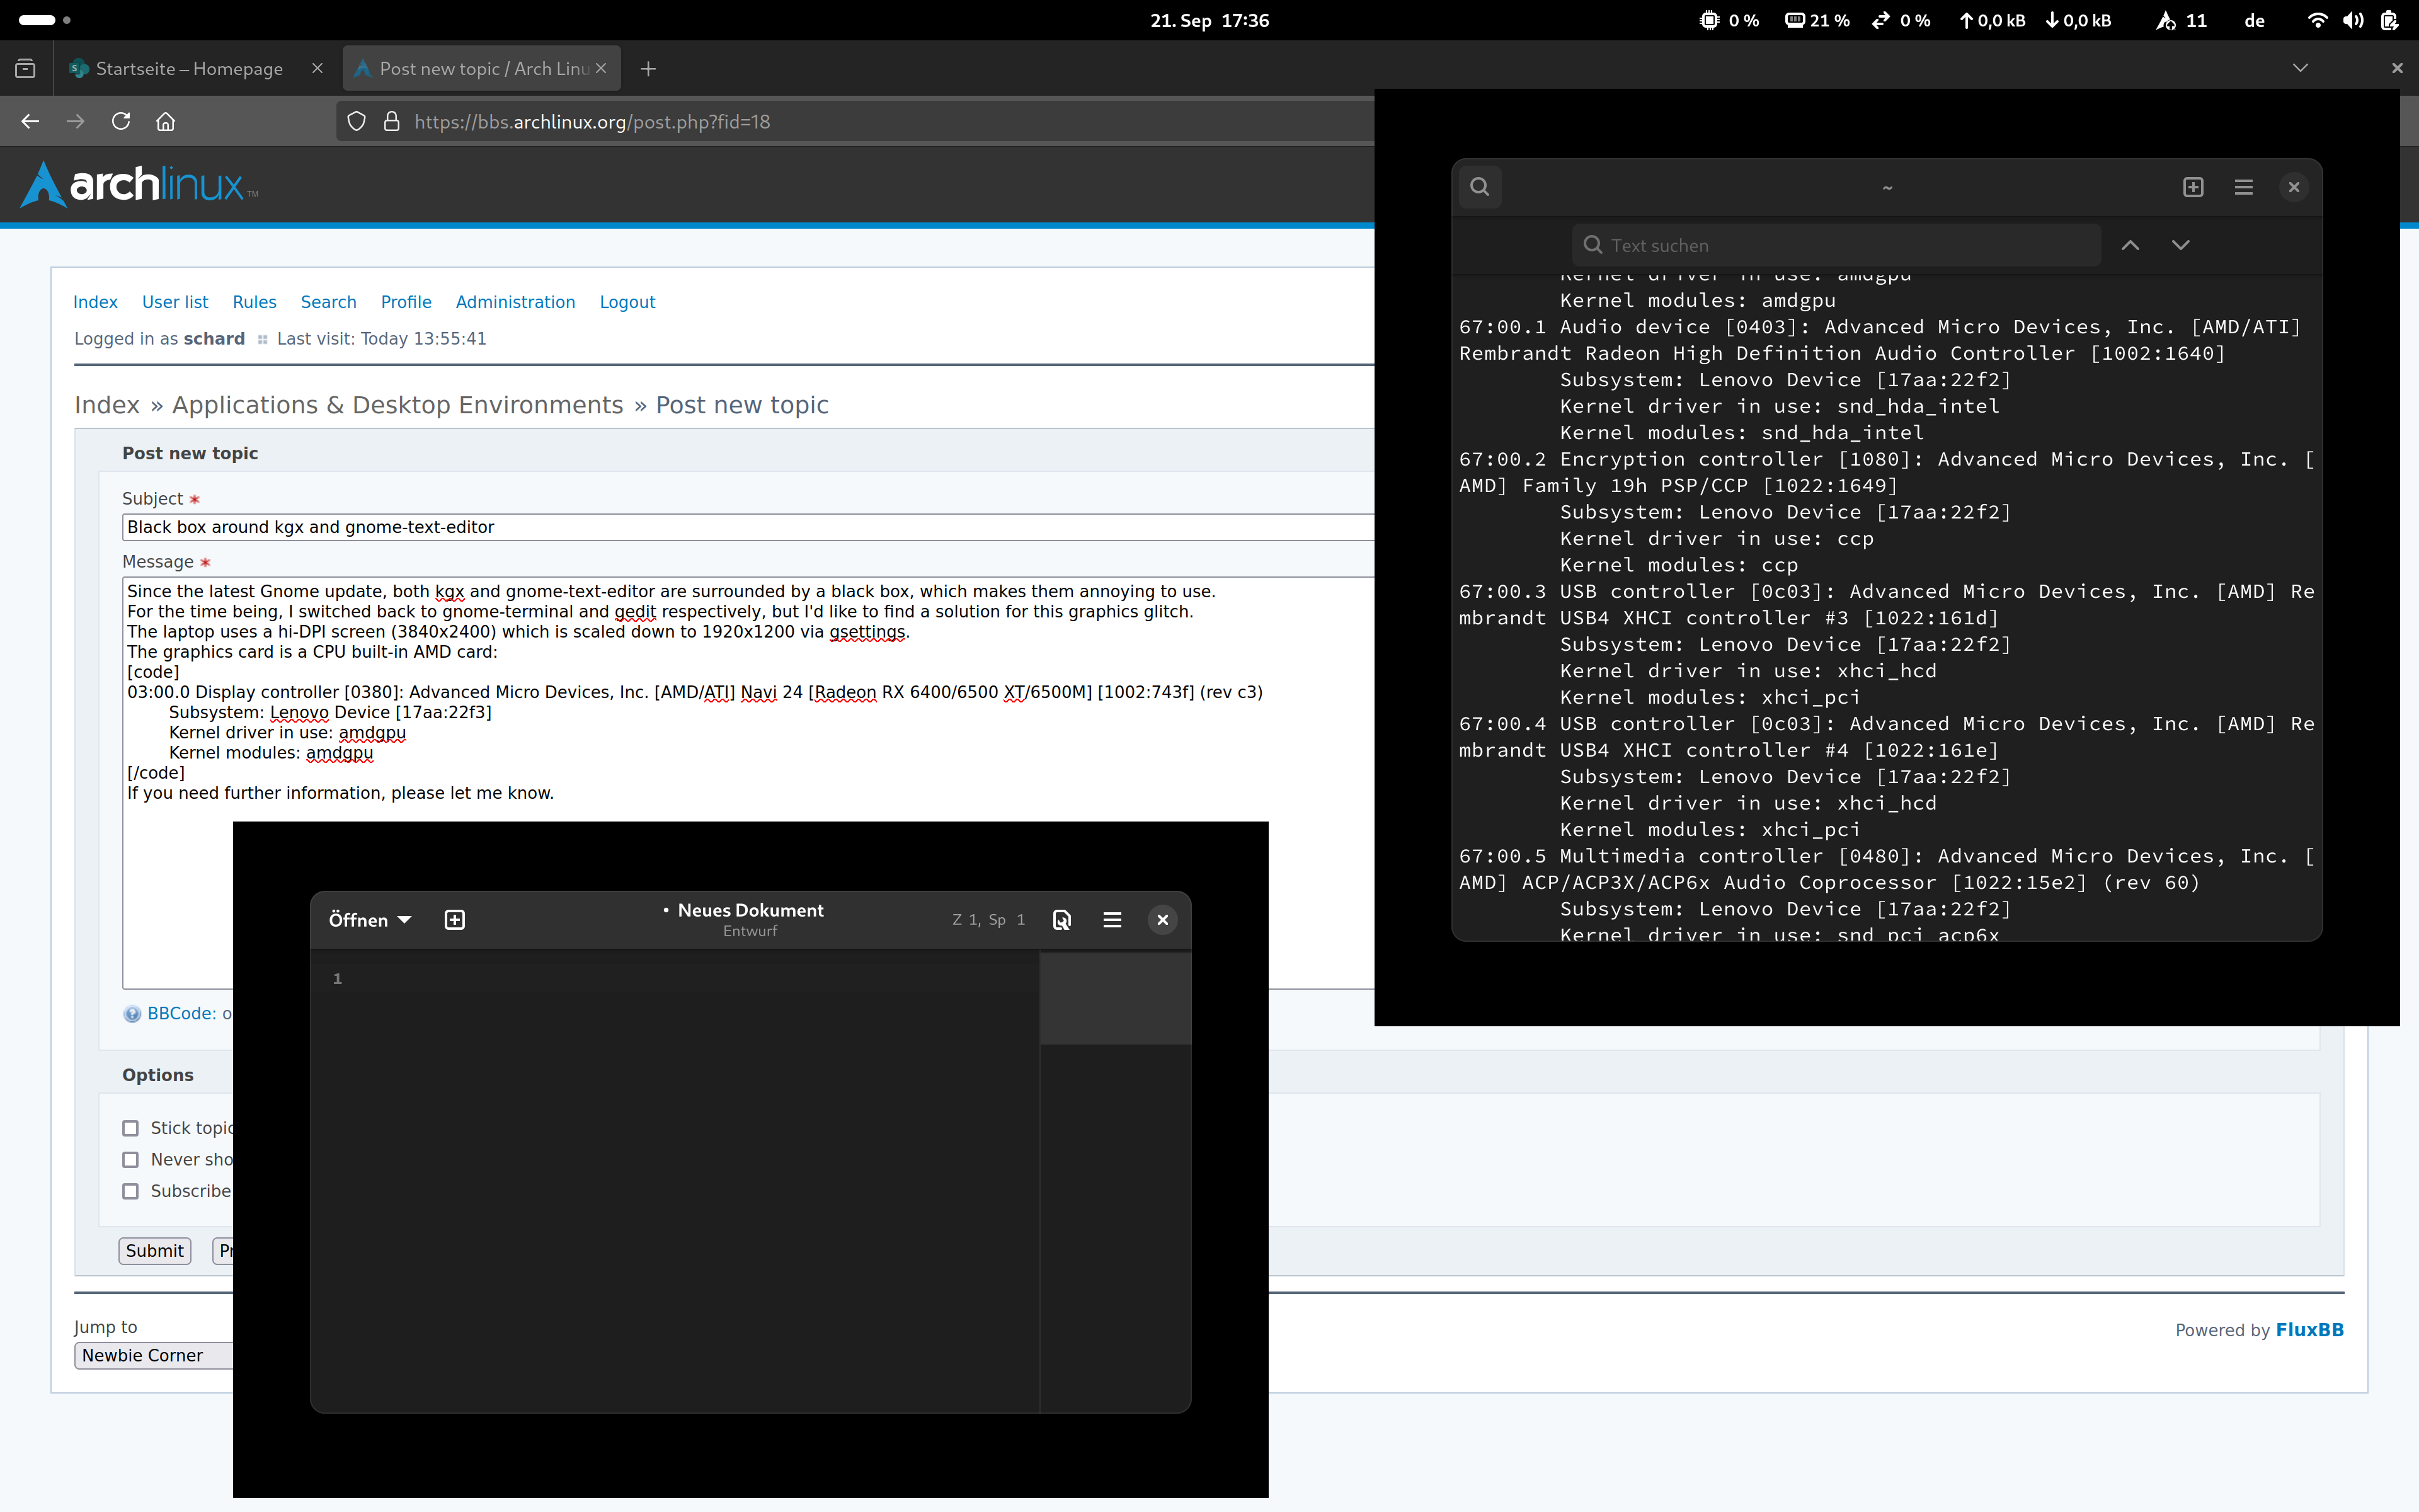This screenshot has width=2419, height=1512.
Task: Focus the terminal Text suchen field
Action: [x=1837, y=245]
